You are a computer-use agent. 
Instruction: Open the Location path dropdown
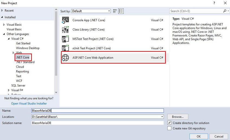pos(162,117)
